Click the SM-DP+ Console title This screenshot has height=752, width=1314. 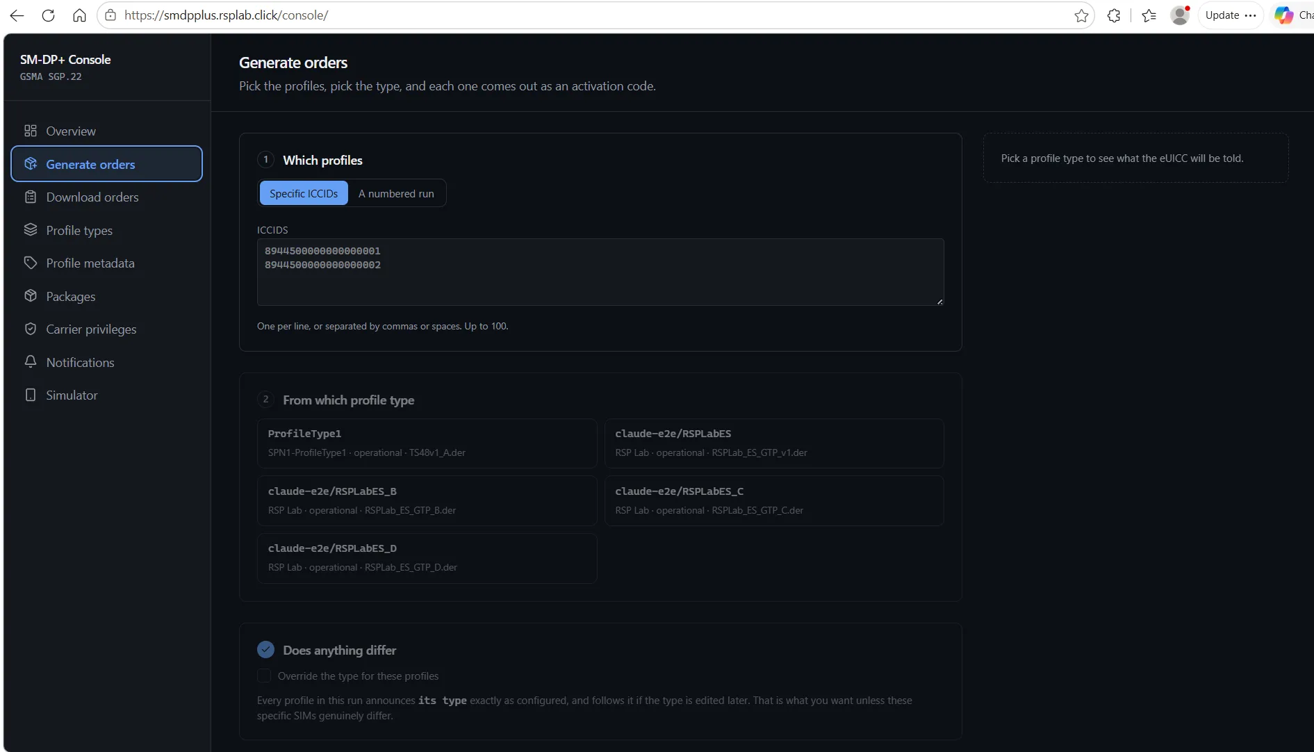click(65, 60)
